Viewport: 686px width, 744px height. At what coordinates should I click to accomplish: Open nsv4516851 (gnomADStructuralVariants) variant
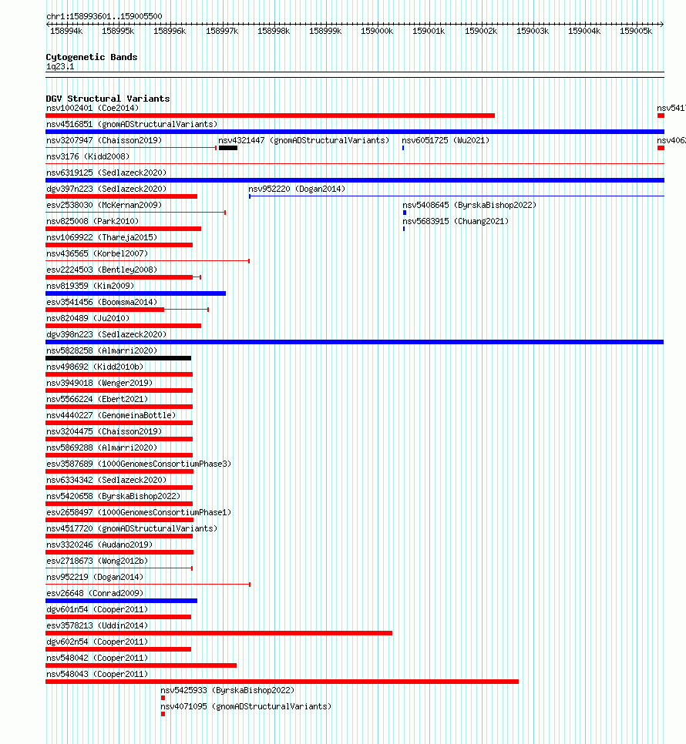pyautogui.click(x=132, y=124)
